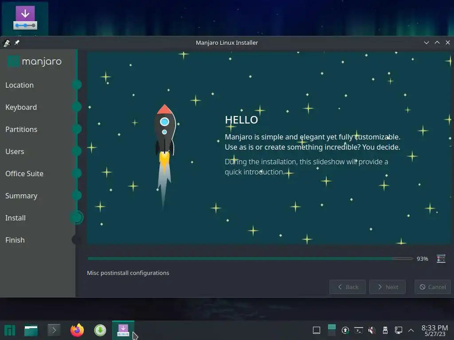
Task: Select the Keyboard step in the sidebar
Action: point(21,107)
